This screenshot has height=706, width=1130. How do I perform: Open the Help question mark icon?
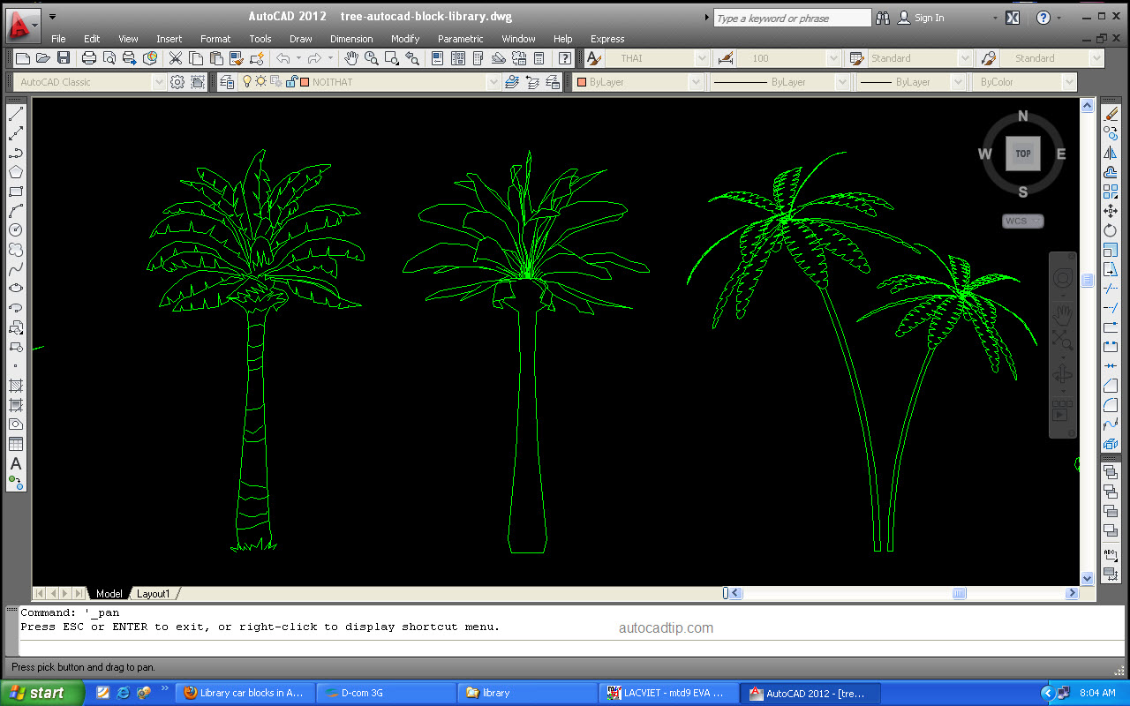click(x=565, y=58)
